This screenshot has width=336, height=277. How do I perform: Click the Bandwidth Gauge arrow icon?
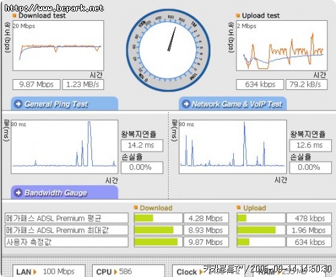(18, 192)
